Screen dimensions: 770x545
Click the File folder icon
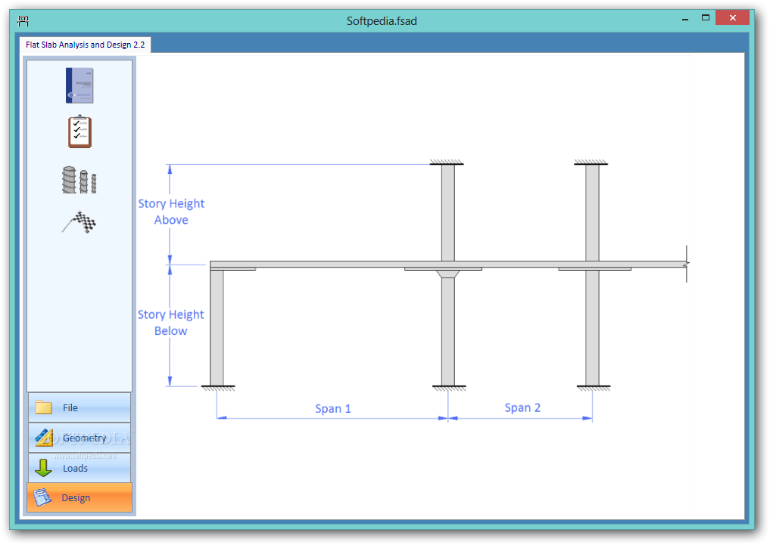pos(44,407)
